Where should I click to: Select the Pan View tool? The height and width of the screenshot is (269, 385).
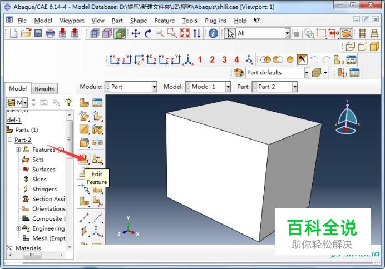pos(136,33)
